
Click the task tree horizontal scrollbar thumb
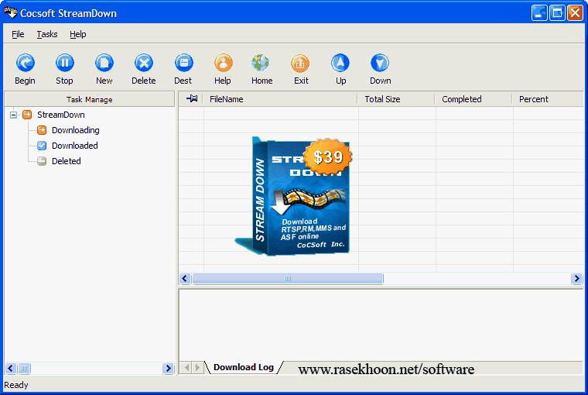25,369
